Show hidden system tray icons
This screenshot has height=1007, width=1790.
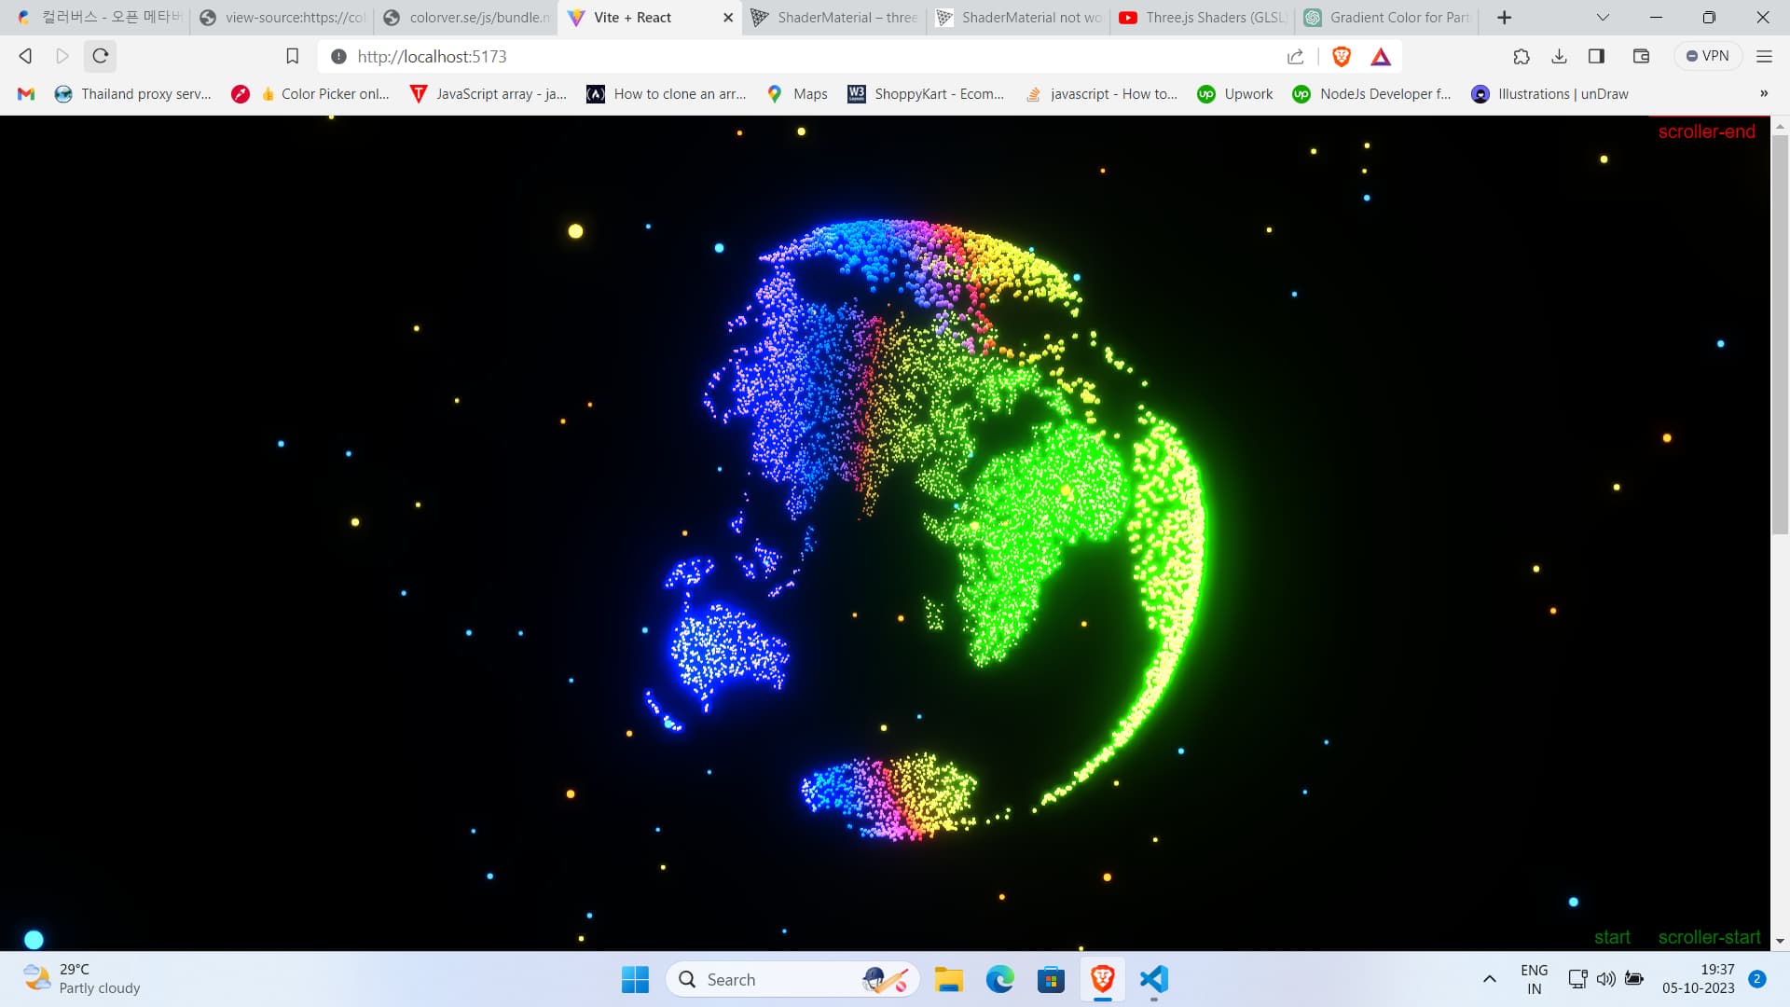click(1489, 979)
